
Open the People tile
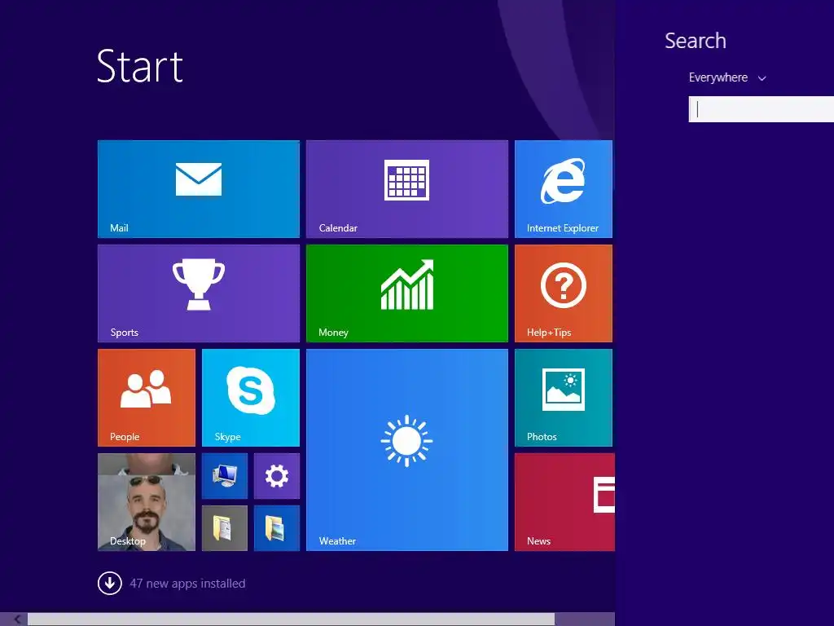coord(147,398)
